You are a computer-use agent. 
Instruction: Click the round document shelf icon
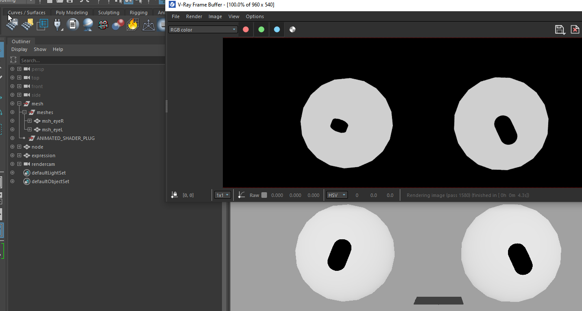pos(73,24)
